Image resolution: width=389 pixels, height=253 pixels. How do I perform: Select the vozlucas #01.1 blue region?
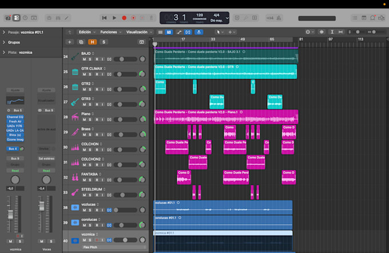pos(223,207)
